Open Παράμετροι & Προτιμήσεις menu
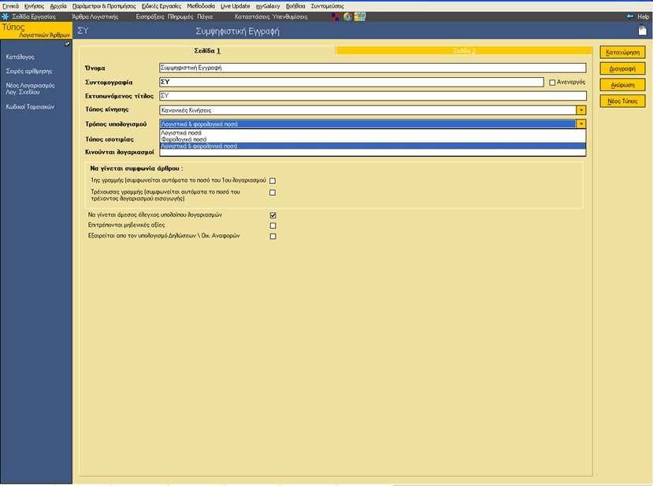 click(x=104, y=6)
